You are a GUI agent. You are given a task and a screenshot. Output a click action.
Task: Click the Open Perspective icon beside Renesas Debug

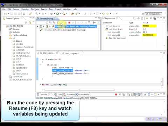tap(142, 14)
